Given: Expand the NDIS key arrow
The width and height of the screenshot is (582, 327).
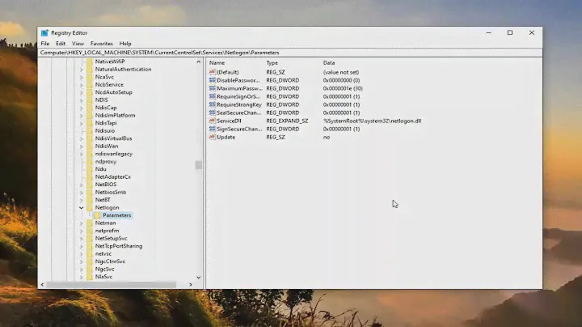Looking at the screenshot, I should (81, 100).
